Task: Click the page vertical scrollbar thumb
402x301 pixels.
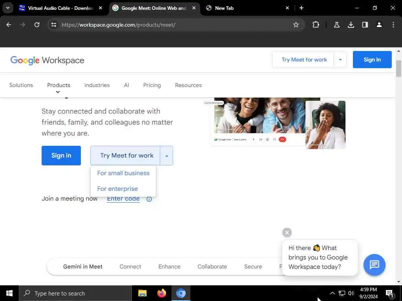Action: click(399, 69)
